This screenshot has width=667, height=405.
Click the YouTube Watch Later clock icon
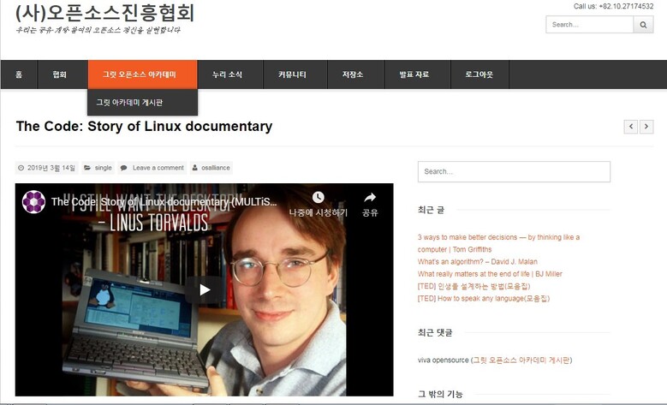(x=319, y=197)
